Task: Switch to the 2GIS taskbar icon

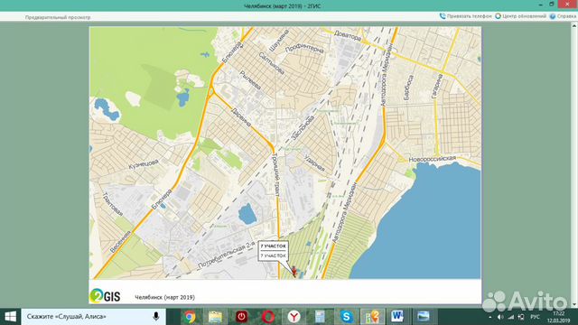Action: (x=372, y=317)
